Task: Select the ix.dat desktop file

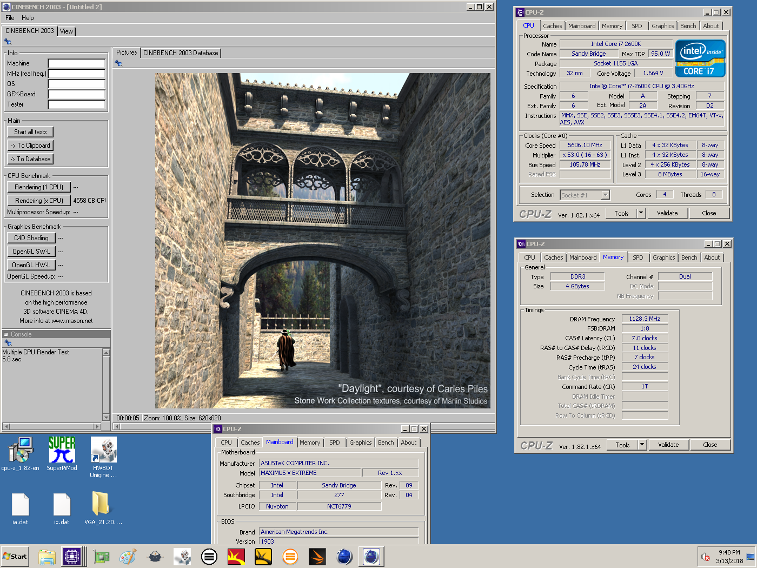Action: [62, 509]
